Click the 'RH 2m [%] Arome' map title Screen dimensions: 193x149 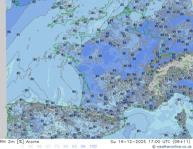click(x=19, y=142)
